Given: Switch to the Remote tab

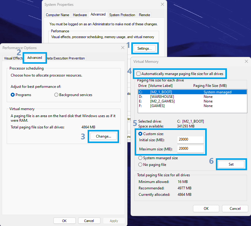Looking at the screenshot, I should (144, 15).
